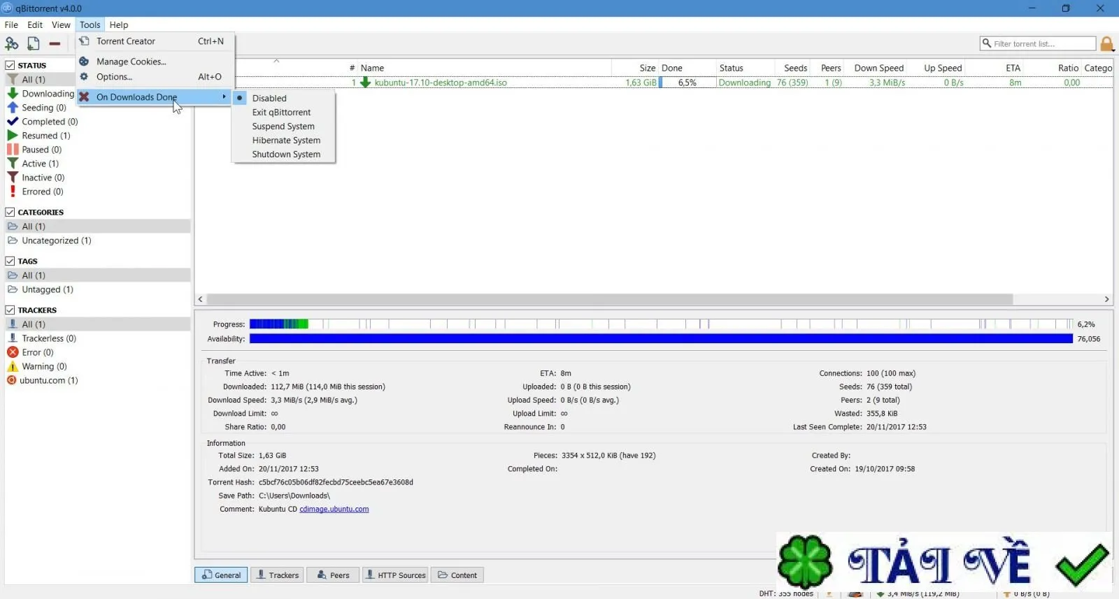Select ubuntu.com (1) tracker filter

[x=48, y=380]
